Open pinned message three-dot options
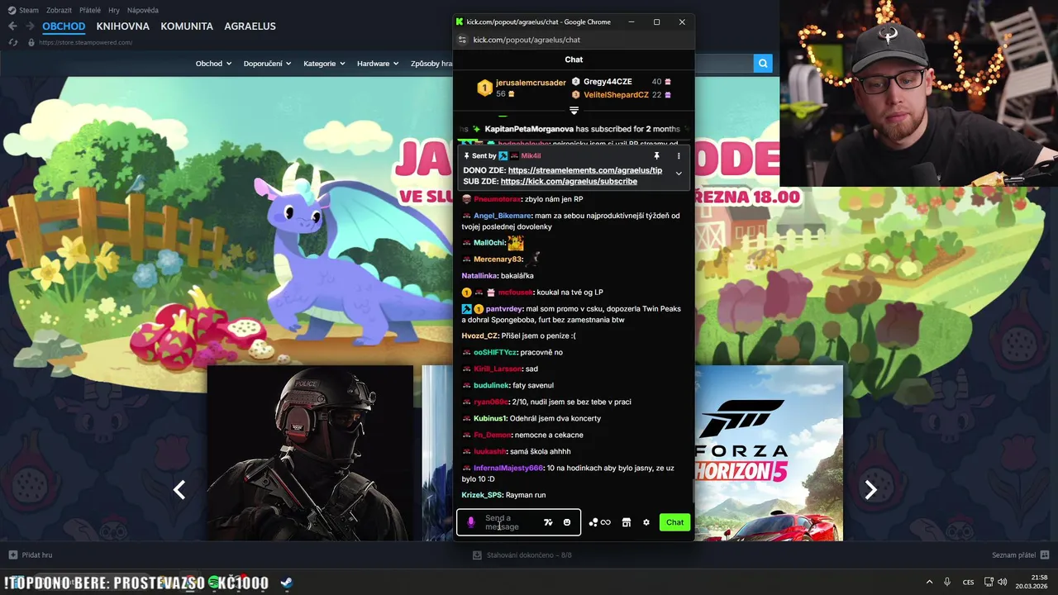This screenshot has height=595, width=1058. pos(679,155)
